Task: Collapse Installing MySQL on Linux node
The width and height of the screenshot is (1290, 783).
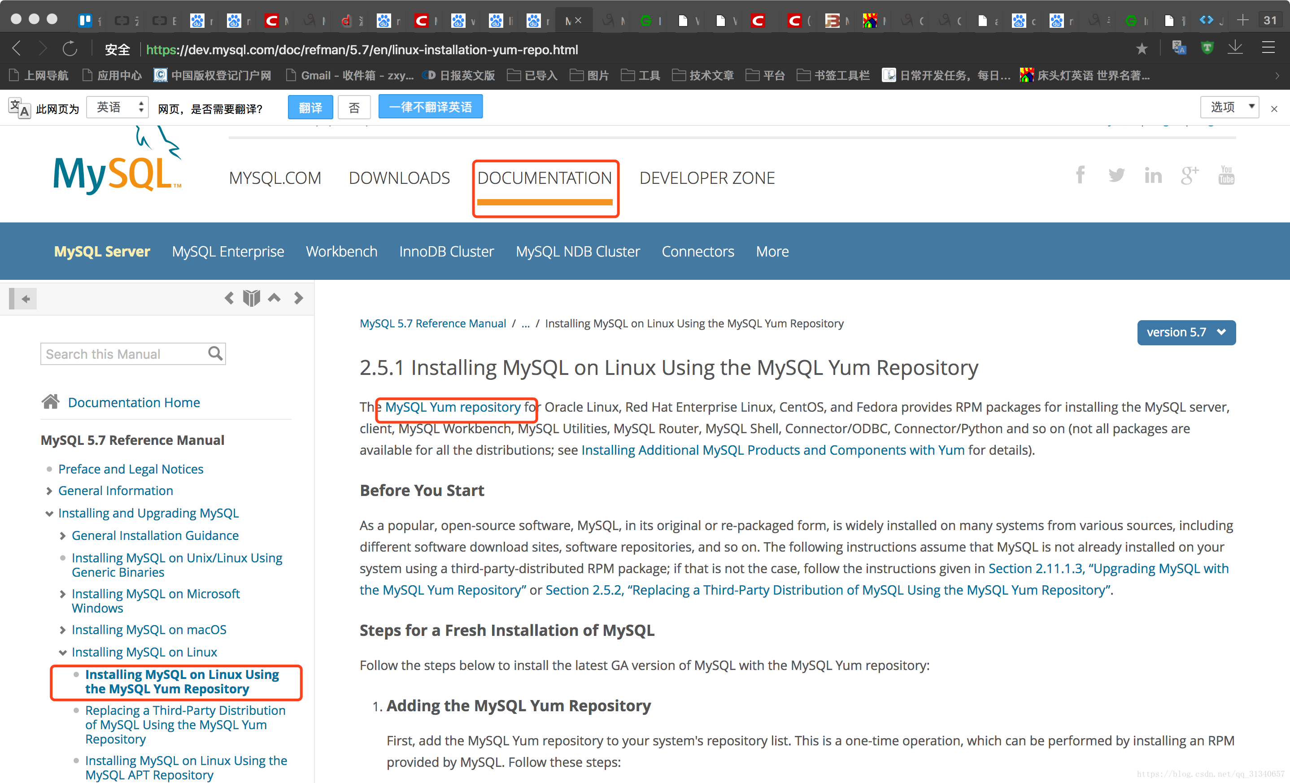Action: (x=63, y=652)
